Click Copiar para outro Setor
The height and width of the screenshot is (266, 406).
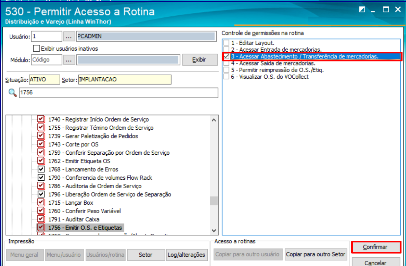316,254
